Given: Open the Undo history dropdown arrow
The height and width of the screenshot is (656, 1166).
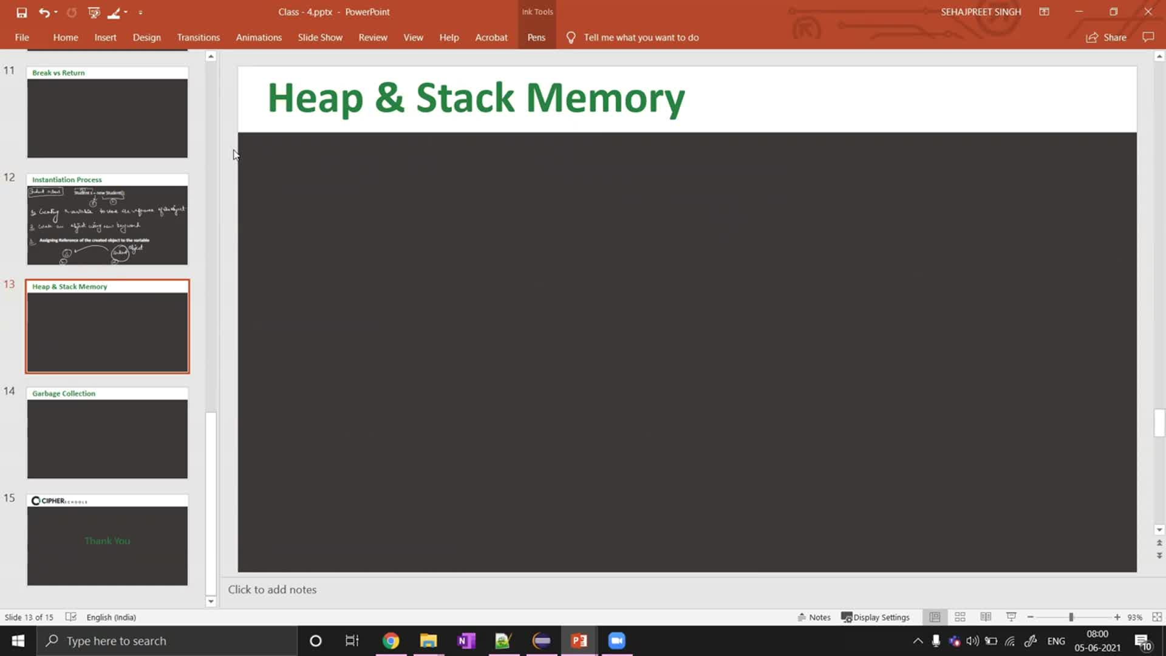Looking at the screenshot, I should tap(55, 12).
